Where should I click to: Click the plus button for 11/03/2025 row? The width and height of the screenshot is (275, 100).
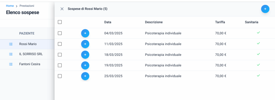click(85, 44)
